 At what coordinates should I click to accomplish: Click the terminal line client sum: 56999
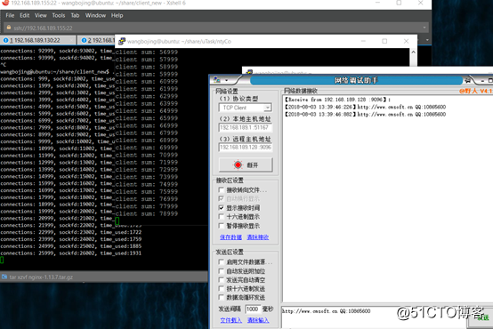click(147, 52)
